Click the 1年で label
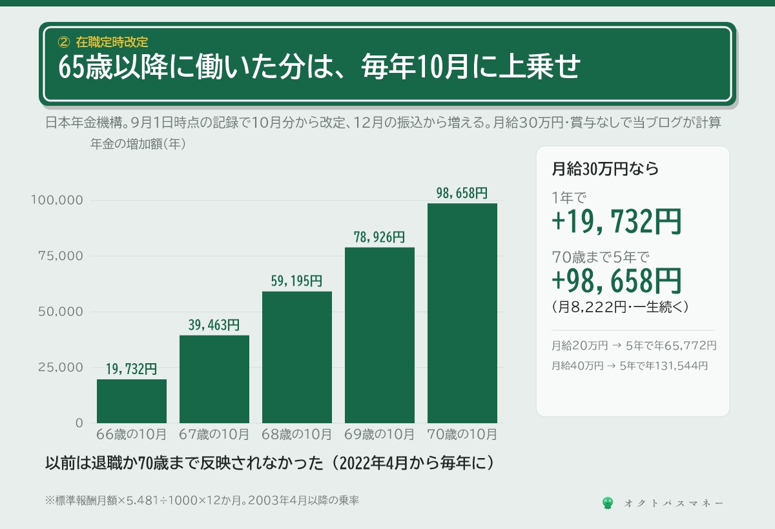Image resolution: width=775 pixels, height=529 pixels. [569, 197]
